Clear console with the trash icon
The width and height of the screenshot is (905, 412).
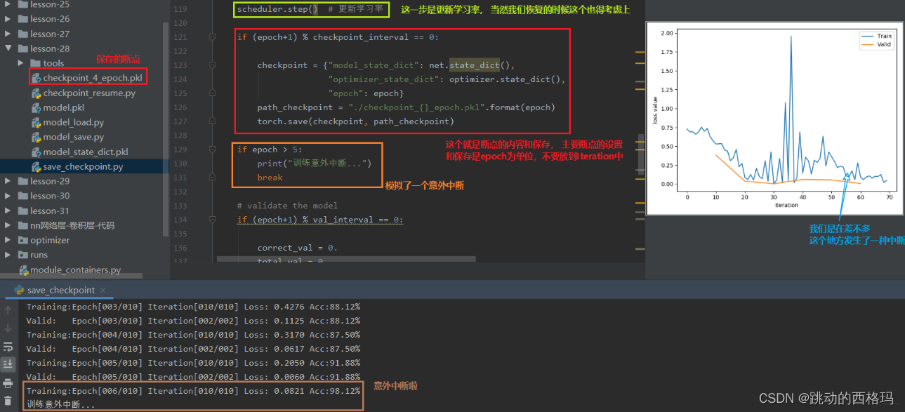(x=8, y=401)
